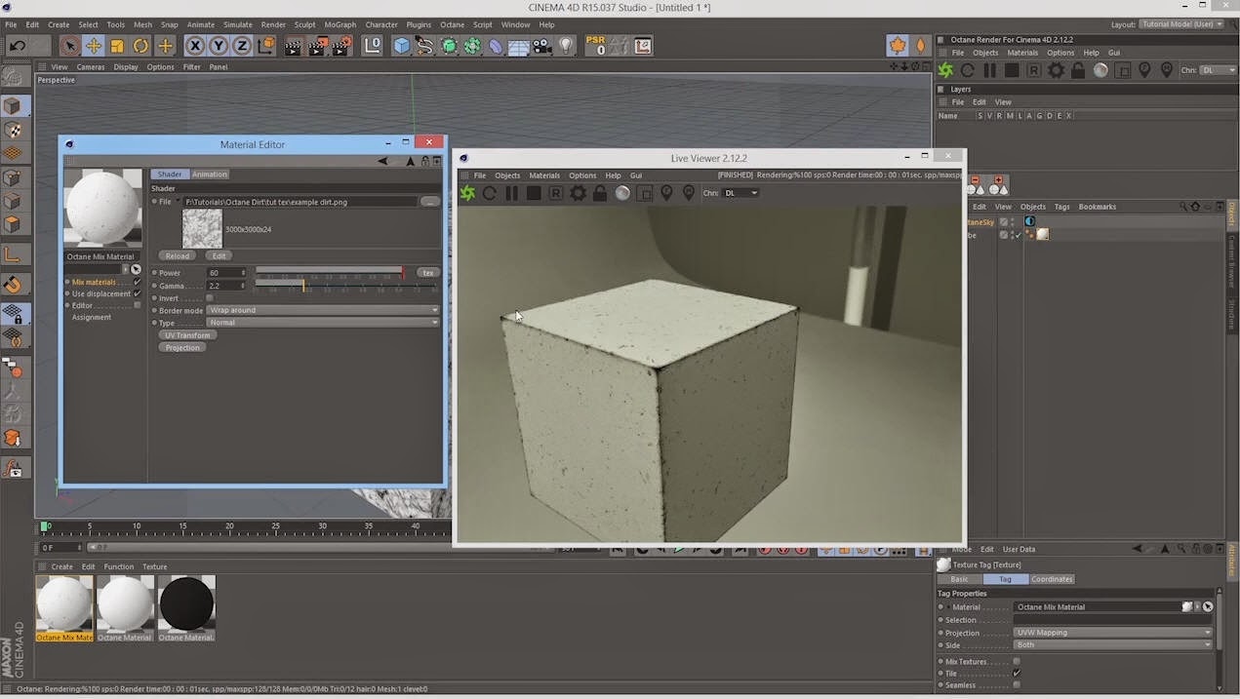Open settings gear in docked Octane panel

pos(1057,70)
